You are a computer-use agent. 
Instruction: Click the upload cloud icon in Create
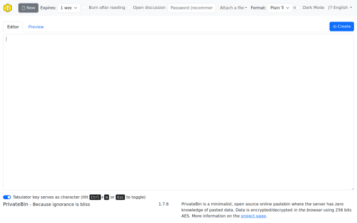[334, 27]
